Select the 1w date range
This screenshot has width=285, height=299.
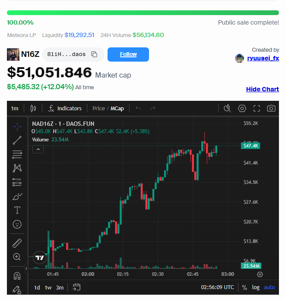(48, 287)
